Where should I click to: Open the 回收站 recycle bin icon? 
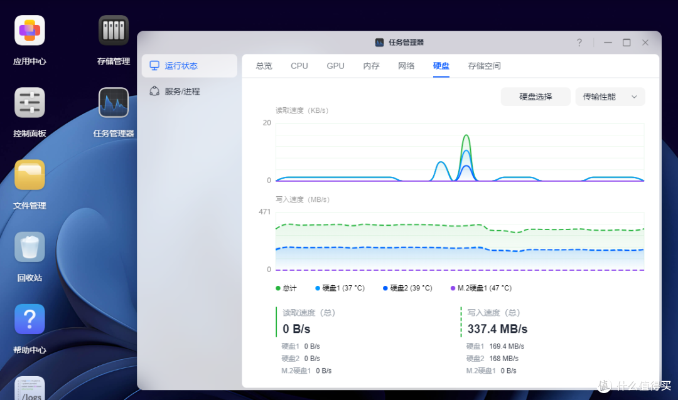click(30, 247)
